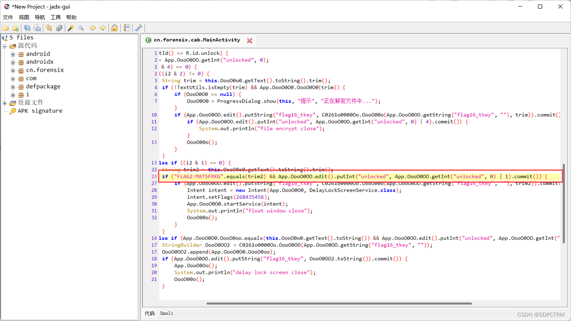Click the 5 files root node icon

coord(5,37)
